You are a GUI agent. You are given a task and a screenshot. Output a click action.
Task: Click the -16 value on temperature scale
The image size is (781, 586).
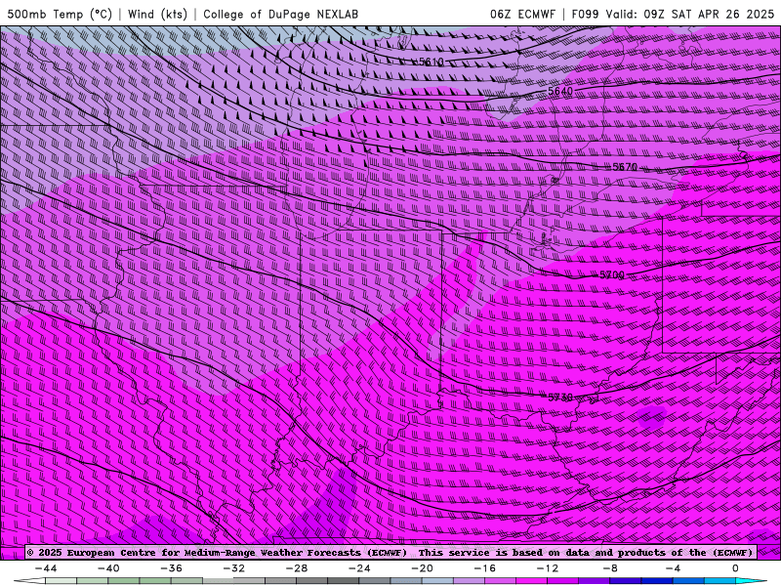coord(485,568)
